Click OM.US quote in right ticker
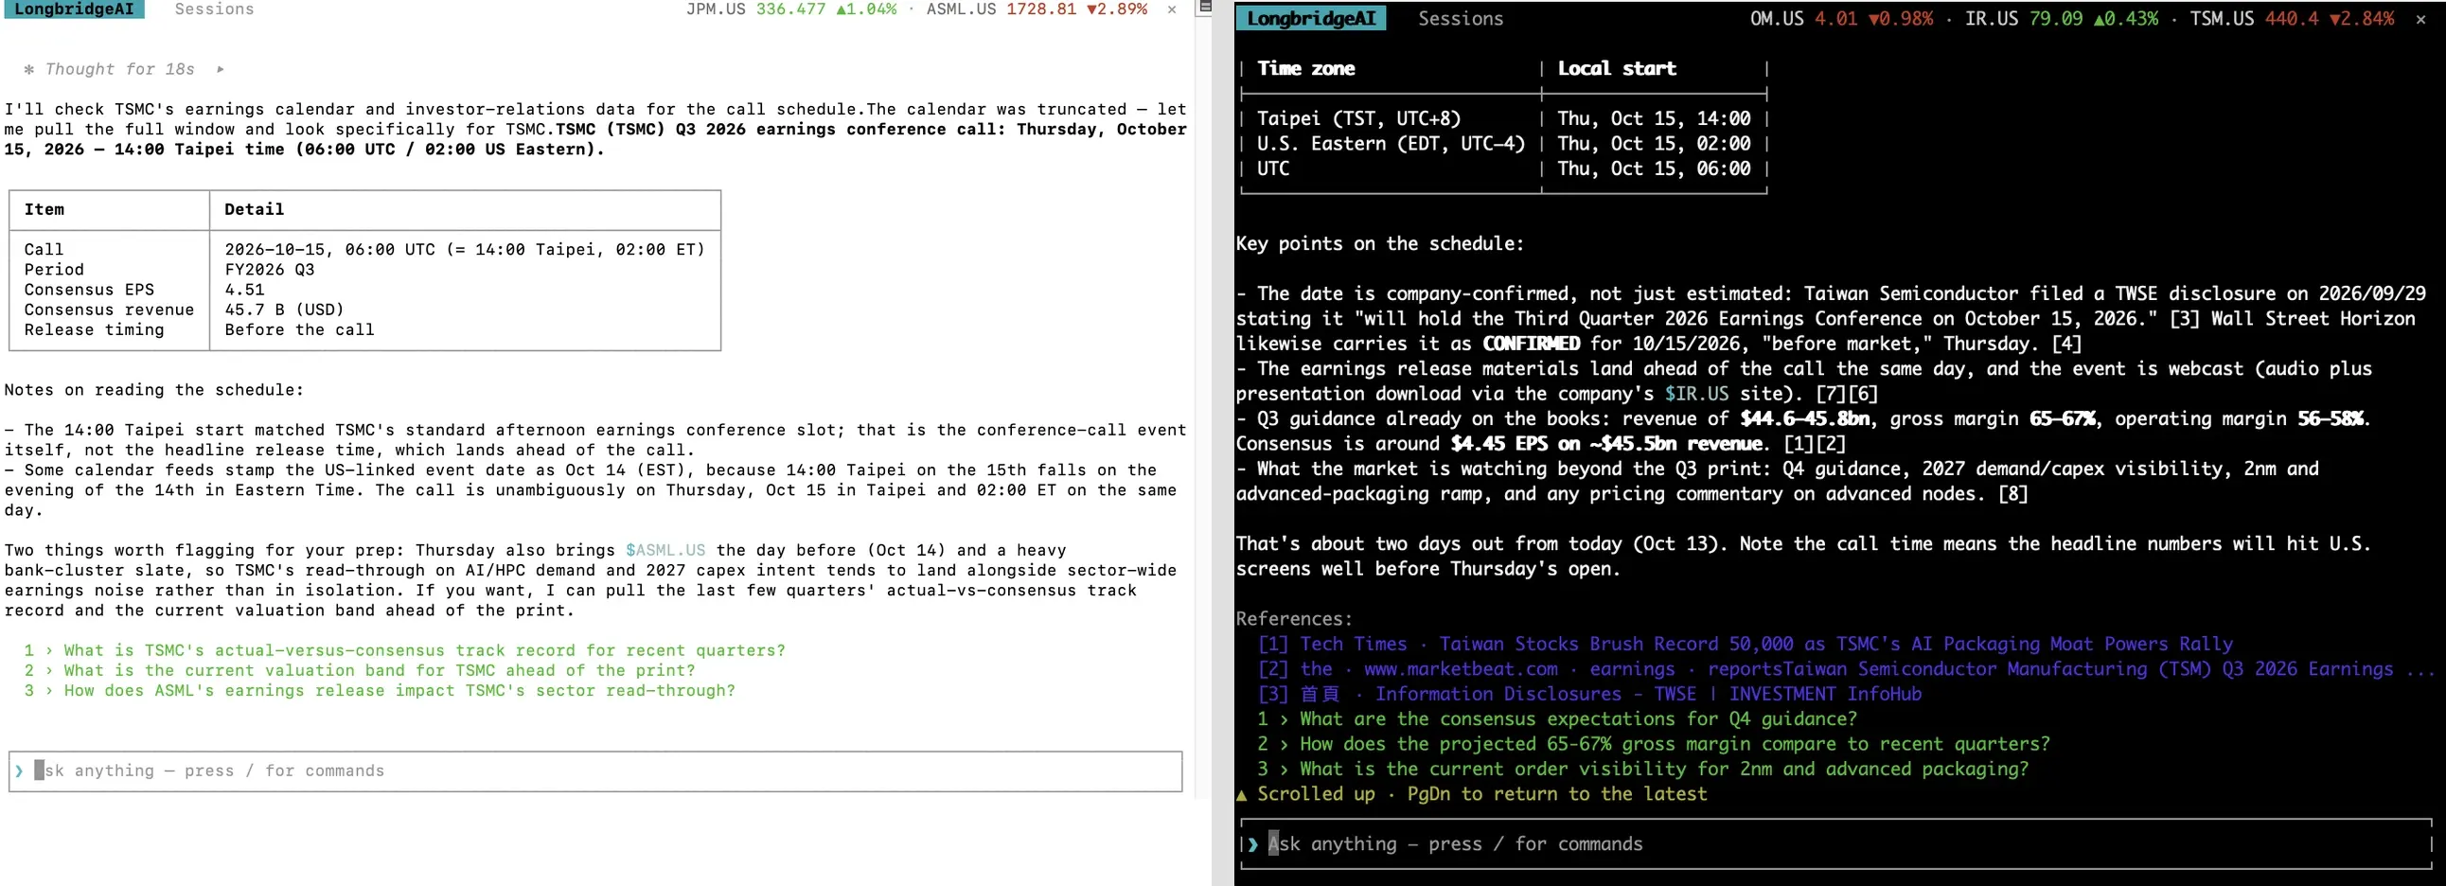2446x886 pixels. click(1841, 19)
